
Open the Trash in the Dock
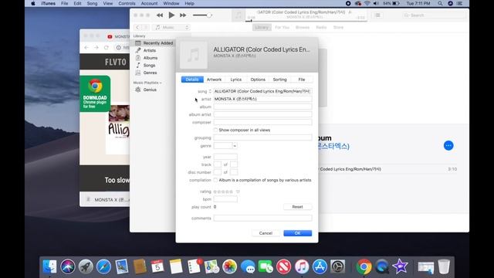click(444, 266)
